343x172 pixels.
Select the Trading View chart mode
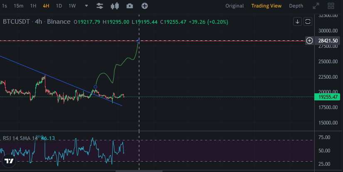pyautogui.click(x=267, y=6)
